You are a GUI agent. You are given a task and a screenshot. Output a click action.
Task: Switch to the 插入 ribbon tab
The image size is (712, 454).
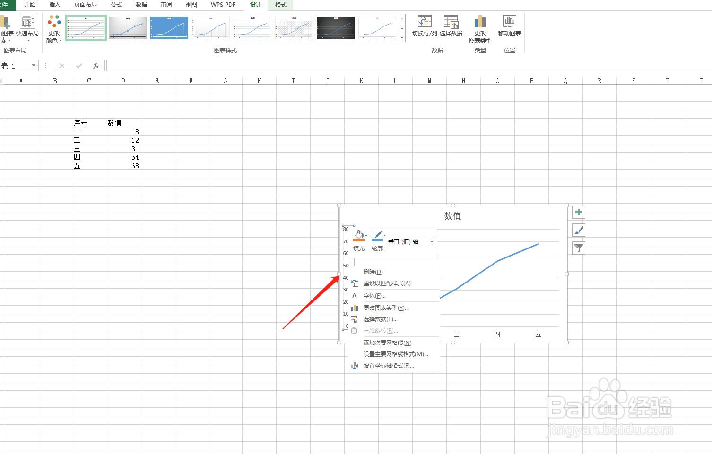click(x=55, y=5)
